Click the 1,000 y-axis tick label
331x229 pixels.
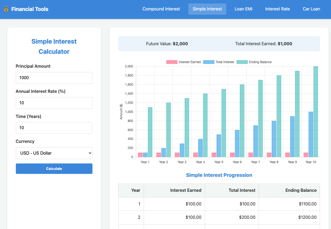pyautogui.click(x=129, y=112)
